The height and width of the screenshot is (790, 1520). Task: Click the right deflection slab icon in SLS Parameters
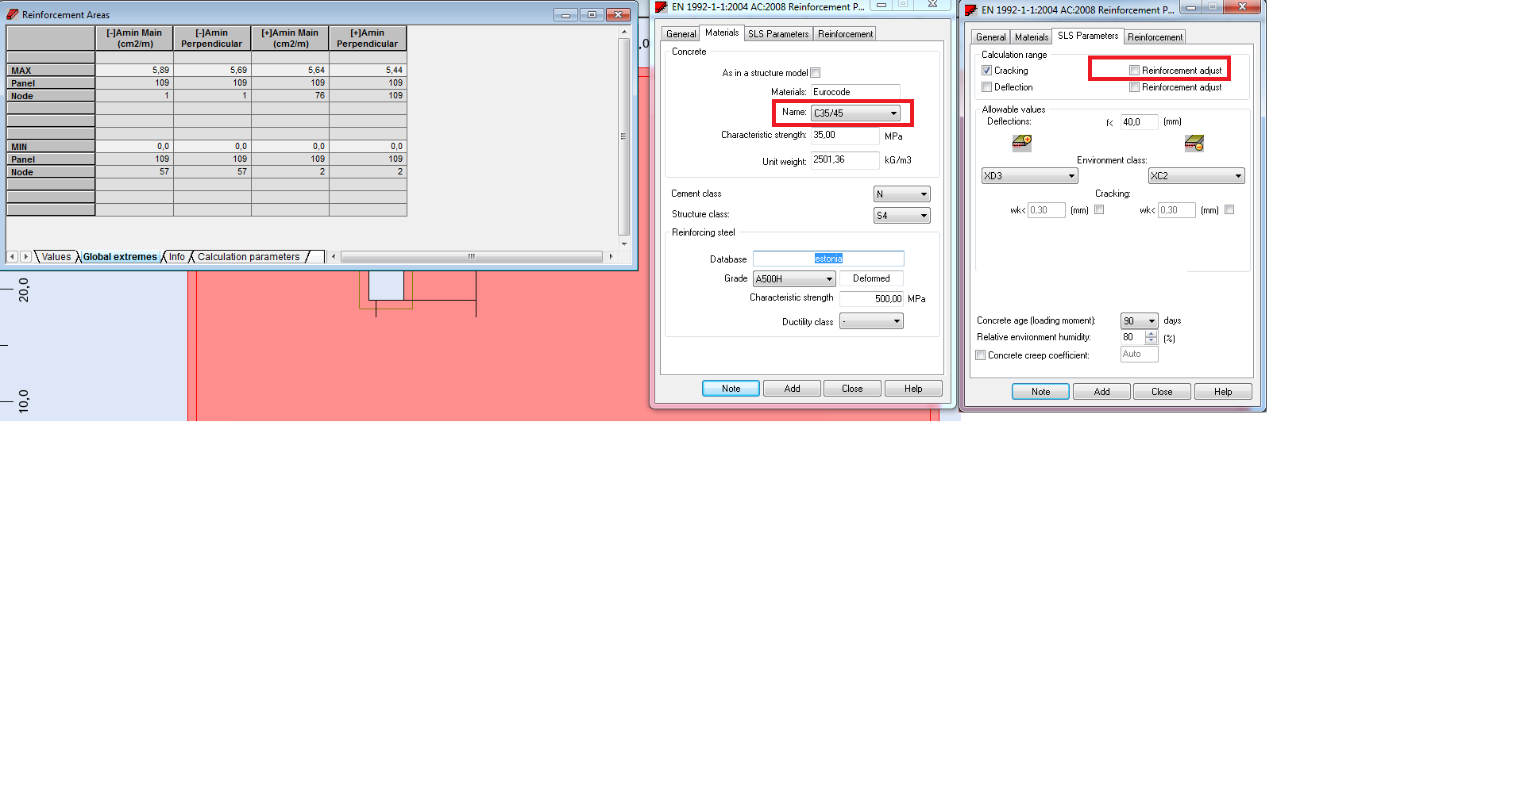[1194, 143]
